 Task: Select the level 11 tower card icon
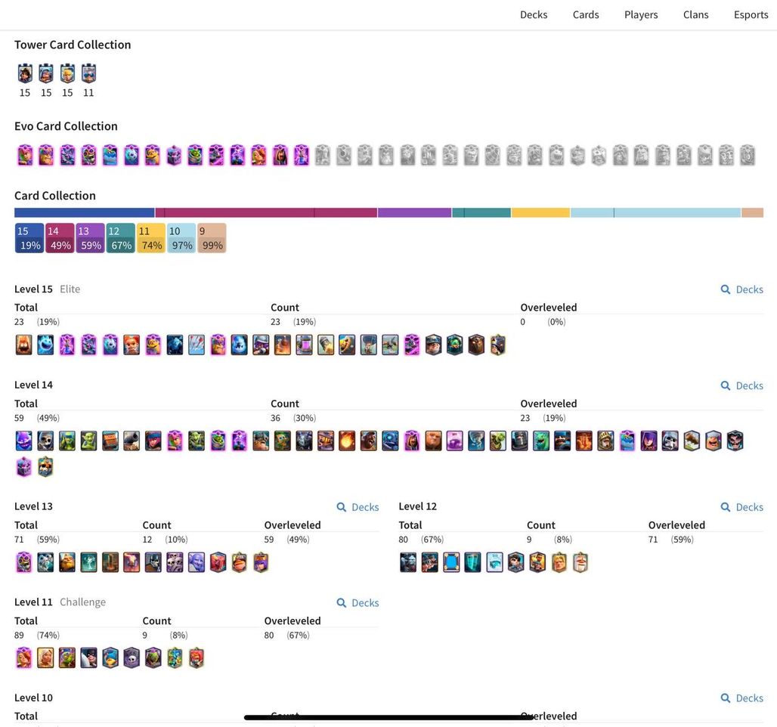pos(88,74)
